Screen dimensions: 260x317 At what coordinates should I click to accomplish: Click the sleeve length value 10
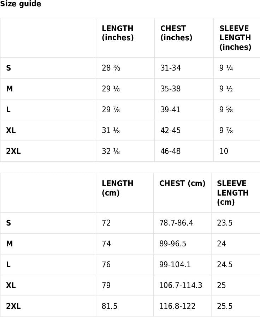[224, 151]
